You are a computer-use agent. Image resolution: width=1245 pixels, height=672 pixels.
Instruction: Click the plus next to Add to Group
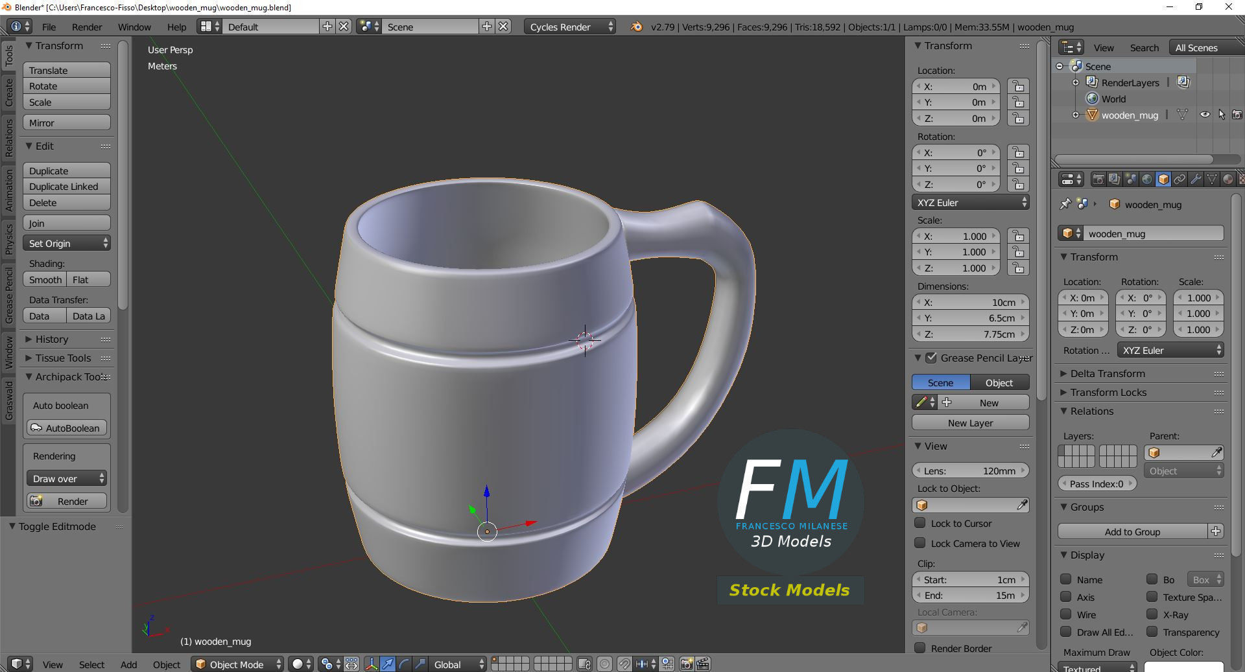(1216, 531)
